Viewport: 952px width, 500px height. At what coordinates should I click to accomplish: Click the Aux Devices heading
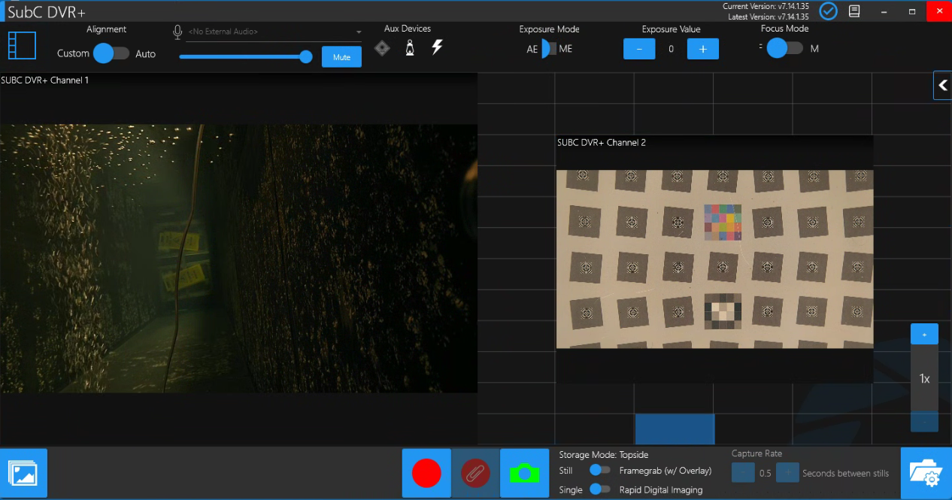click(x=408, y=29)
